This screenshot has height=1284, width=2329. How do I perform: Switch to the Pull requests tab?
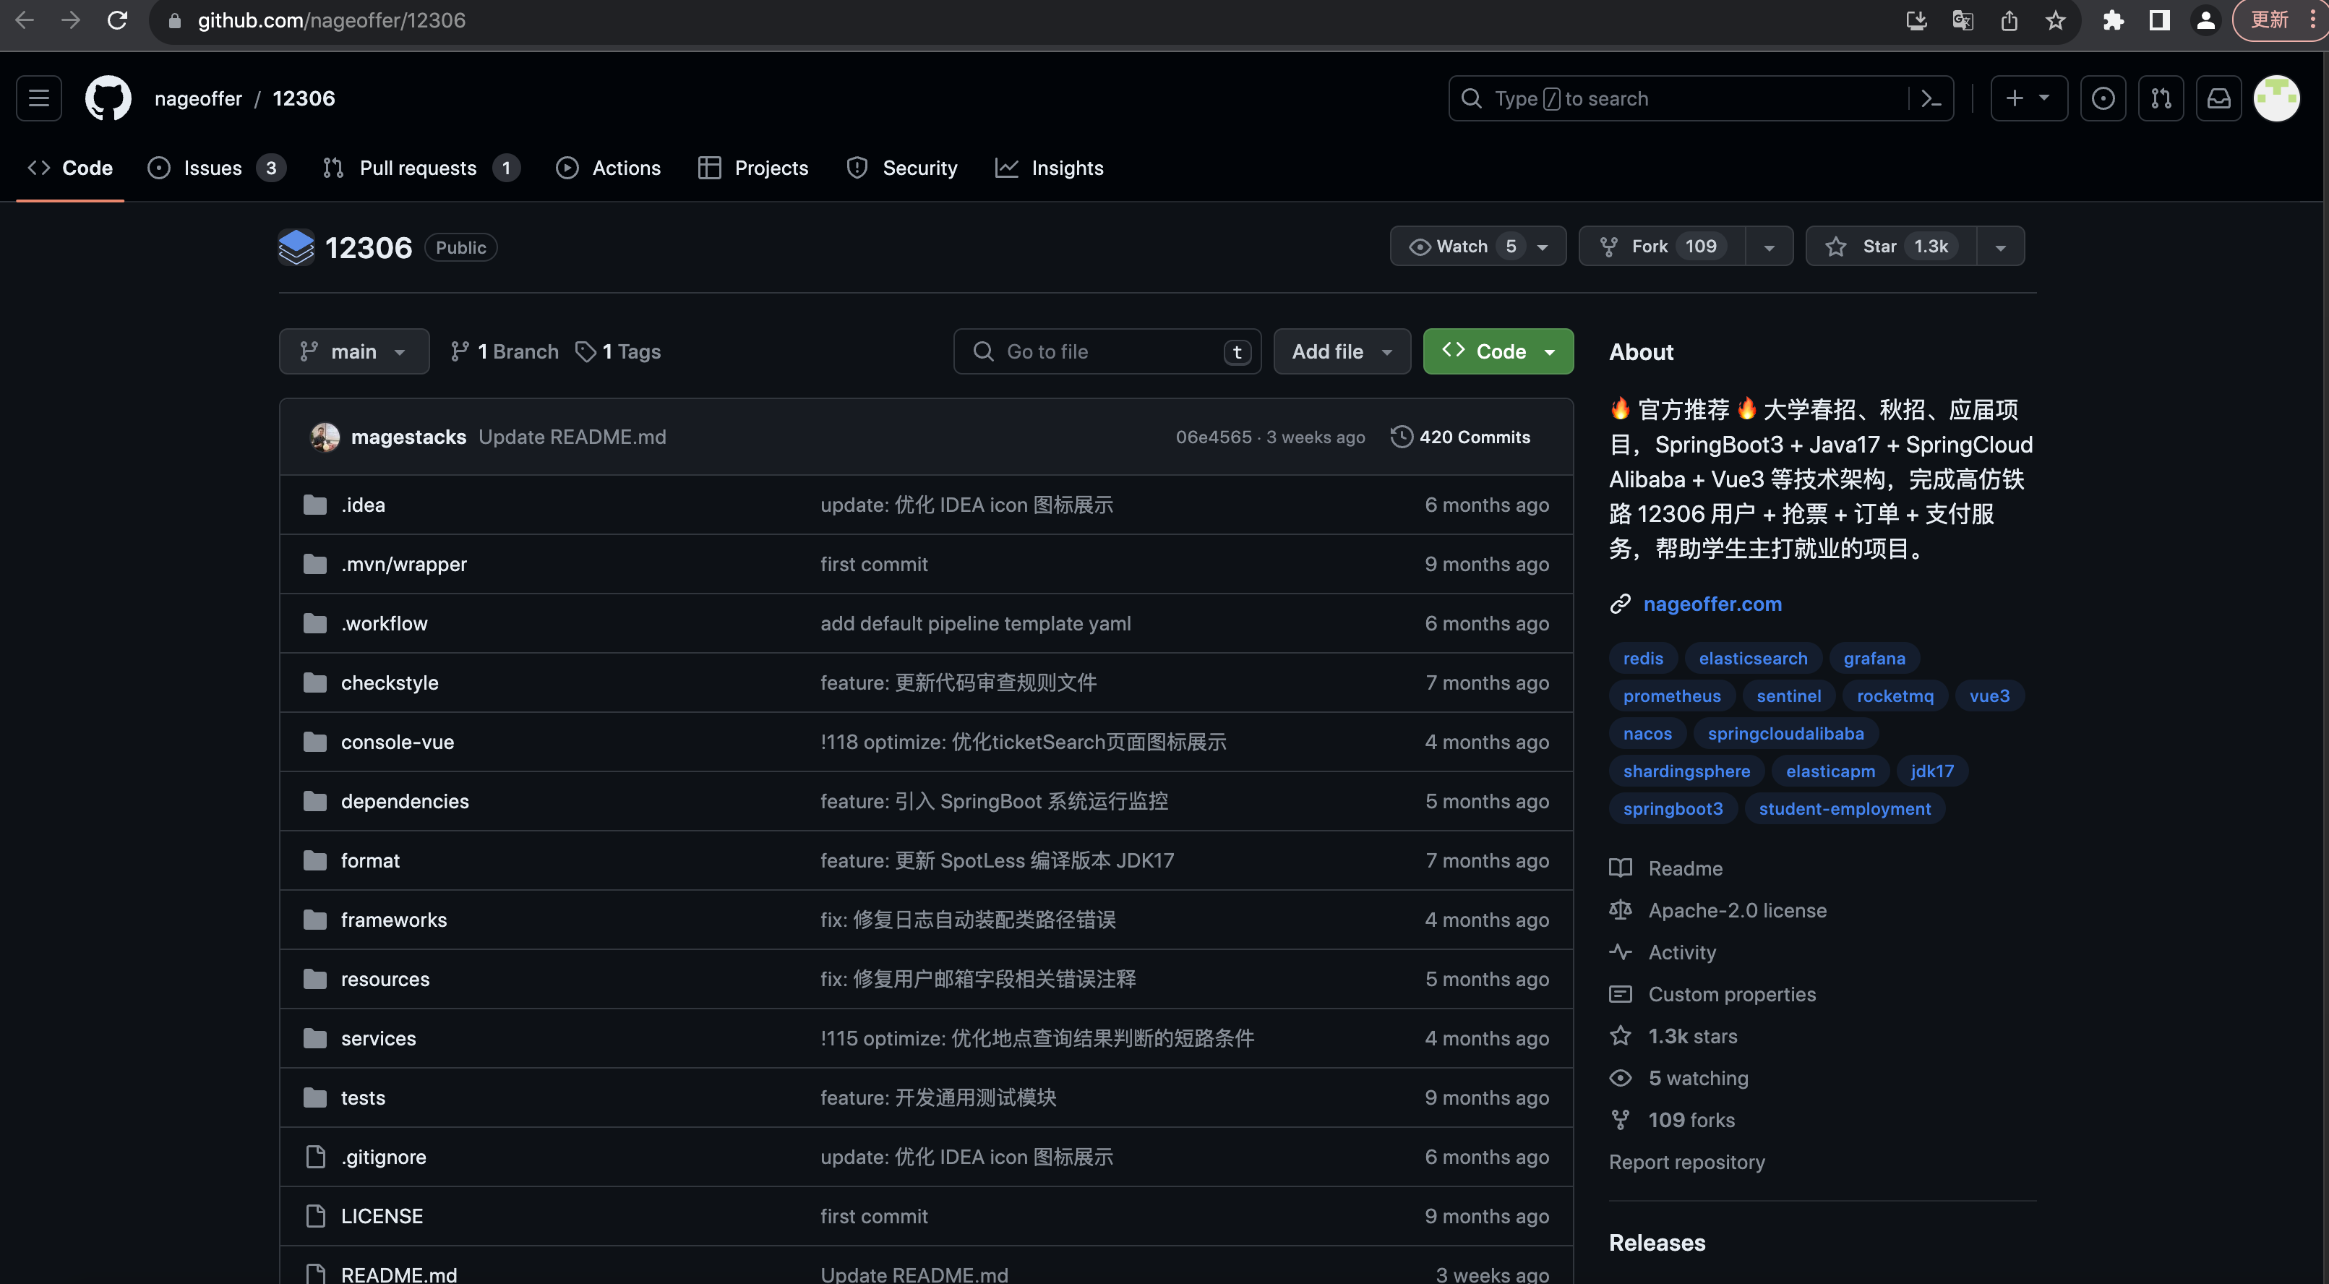(421, 168)
